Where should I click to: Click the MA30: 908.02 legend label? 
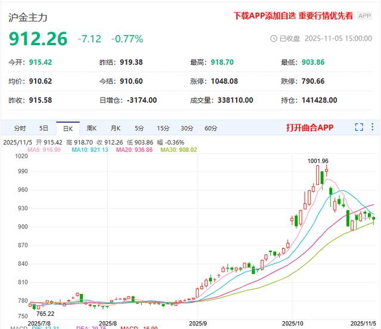179,150
